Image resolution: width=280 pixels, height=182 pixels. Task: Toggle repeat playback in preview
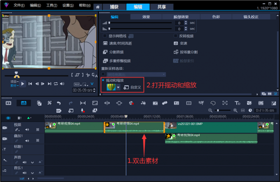[56, 84]
